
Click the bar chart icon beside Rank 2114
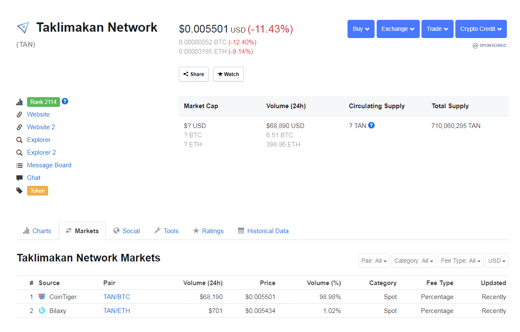pos(19,102)
